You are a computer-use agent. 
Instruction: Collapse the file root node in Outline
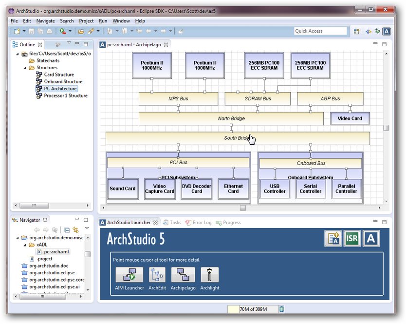click(x=18, y=54)
